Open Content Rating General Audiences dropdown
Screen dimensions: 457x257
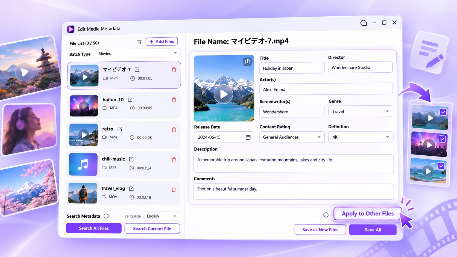292,137
